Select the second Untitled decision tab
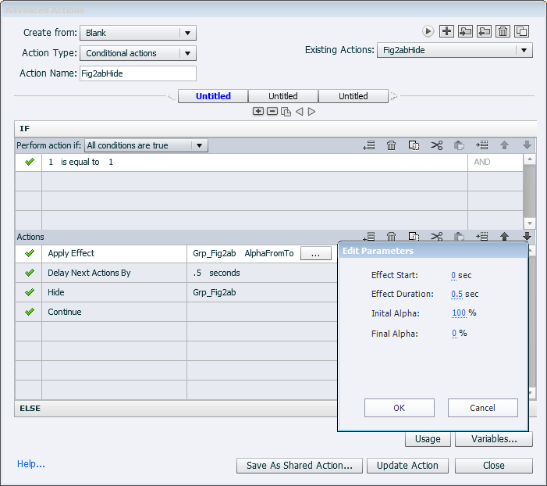The width and height of the screenshot is (547, 486). pyautogui.click(x=282, y=96)
